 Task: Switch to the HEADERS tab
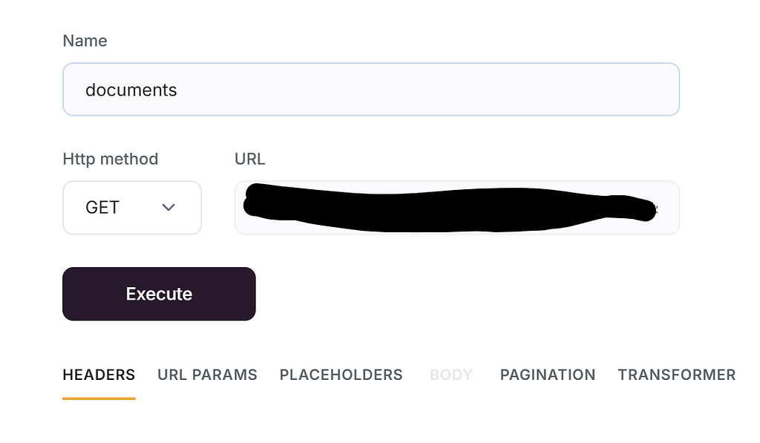99,375
